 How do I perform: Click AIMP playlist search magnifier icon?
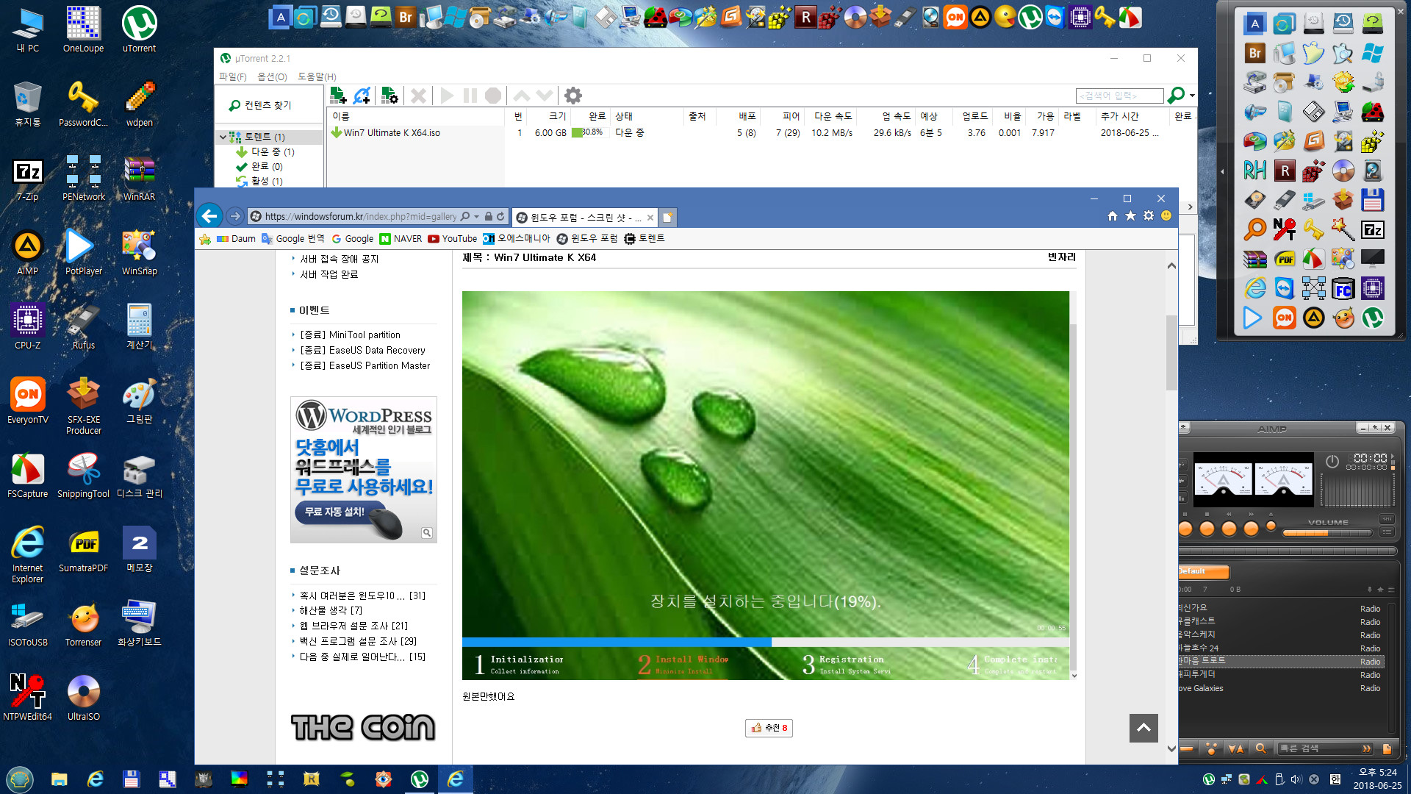tap(1260, 748)
